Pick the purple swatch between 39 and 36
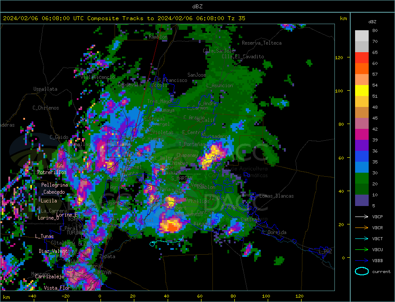The height and width of the screenshot is (302, 395). (x=362, y=146)
